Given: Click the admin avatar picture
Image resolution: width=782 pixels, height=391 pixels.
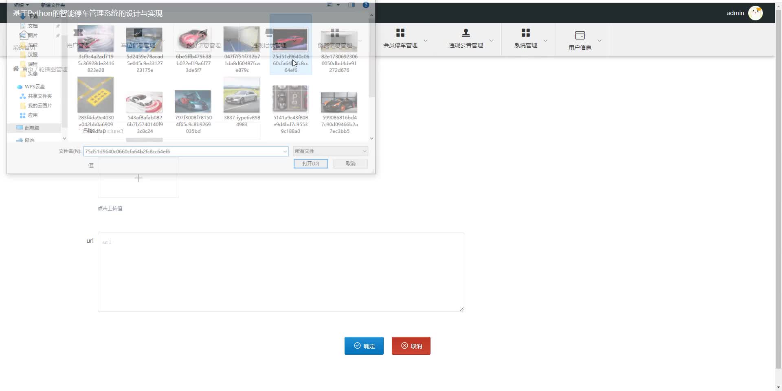Looking at the screenshot, I should pos(756,13).
